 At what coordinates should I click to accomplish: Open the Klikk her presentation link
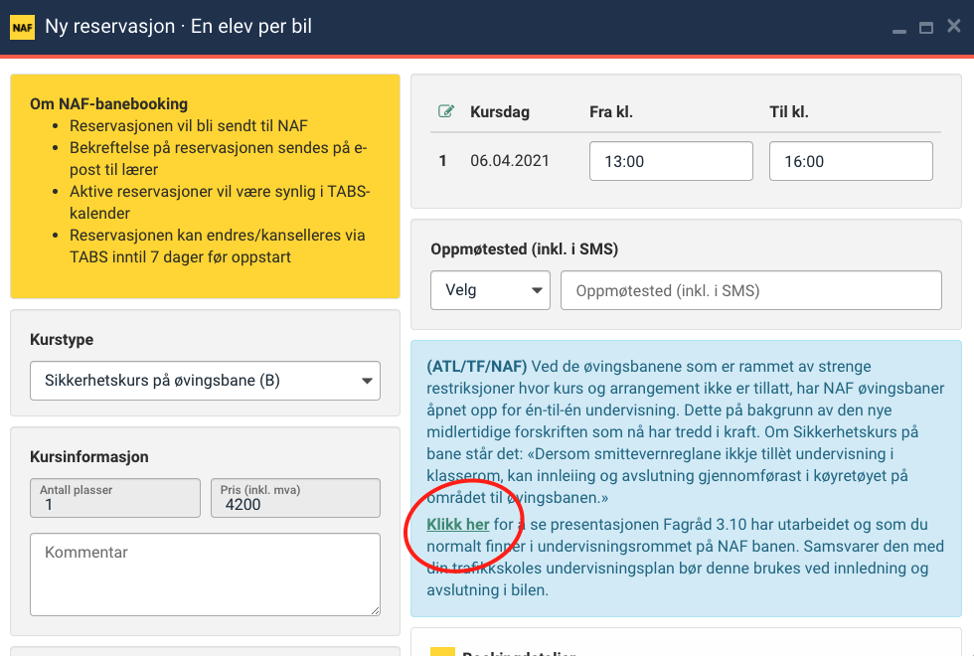458,525
